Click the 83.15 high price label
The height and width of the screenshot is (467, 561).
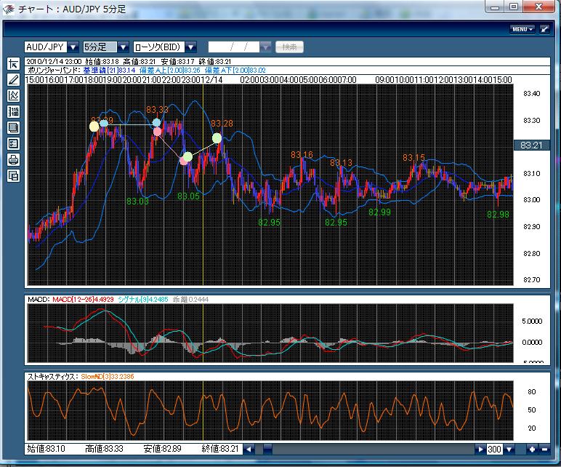tap(413, 158)
